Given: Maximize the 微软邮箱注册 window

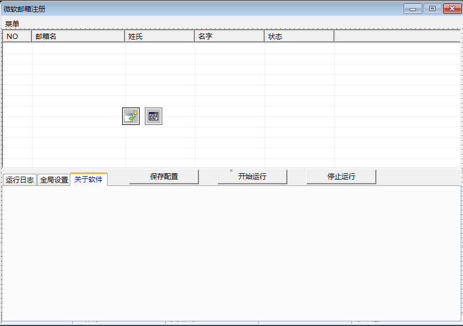Looking at the screenshot, I should 432,9.
